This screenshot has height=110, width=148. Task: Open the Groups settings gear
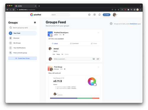click(35, 23)
